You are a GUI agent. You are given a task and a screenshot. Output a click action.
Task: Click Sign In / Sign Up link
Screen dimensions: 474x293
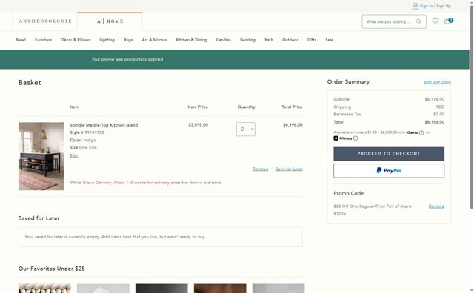coord(435,6)
